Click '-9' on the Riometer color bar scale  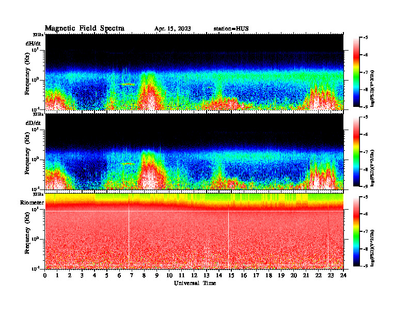coord(366,266)
